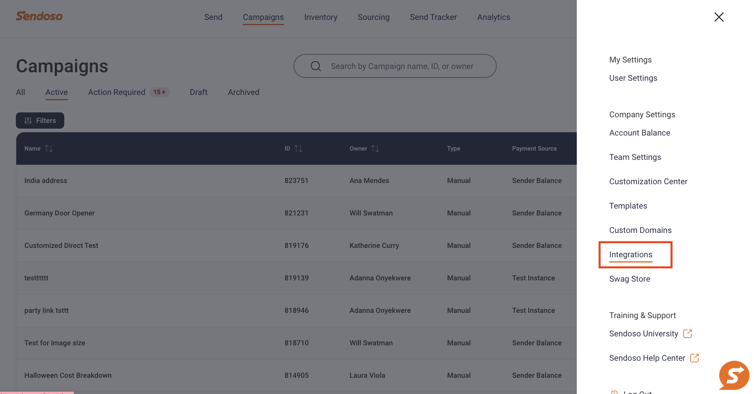Open Training & Support
This screenshot has width=754, height=394.
point(643,315)
